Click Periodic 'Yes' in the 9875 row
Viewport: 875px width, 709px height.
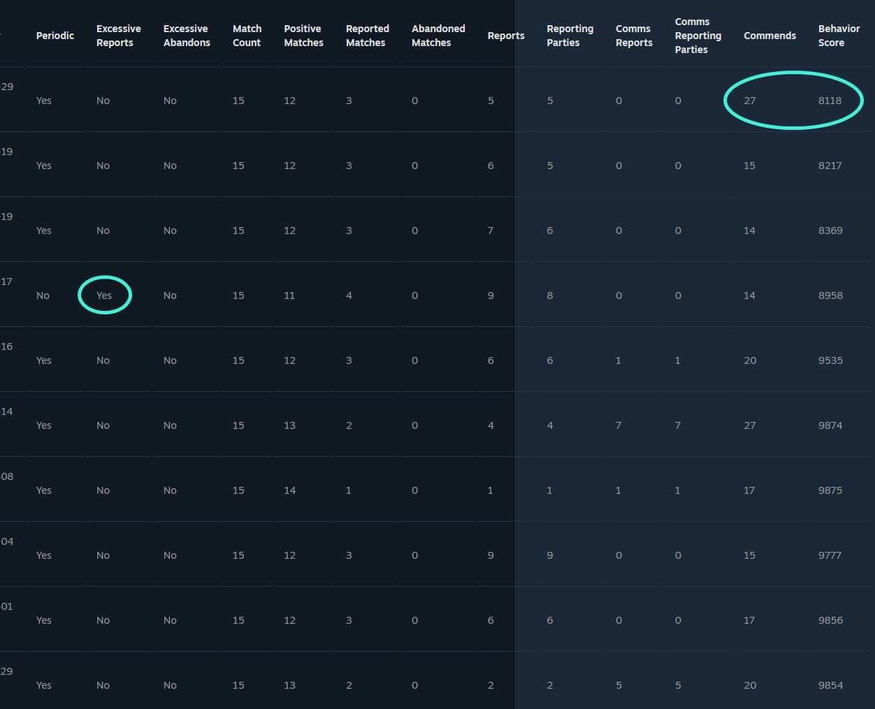point(44,490)
